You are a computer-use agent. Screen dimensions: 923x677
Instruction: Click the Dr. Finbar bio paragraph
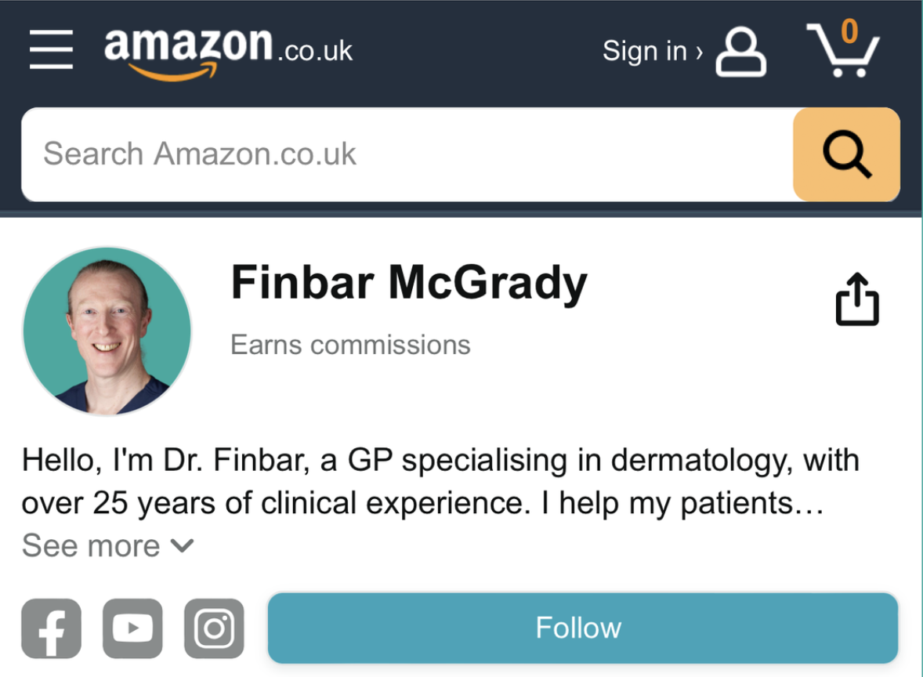(439, 481)
